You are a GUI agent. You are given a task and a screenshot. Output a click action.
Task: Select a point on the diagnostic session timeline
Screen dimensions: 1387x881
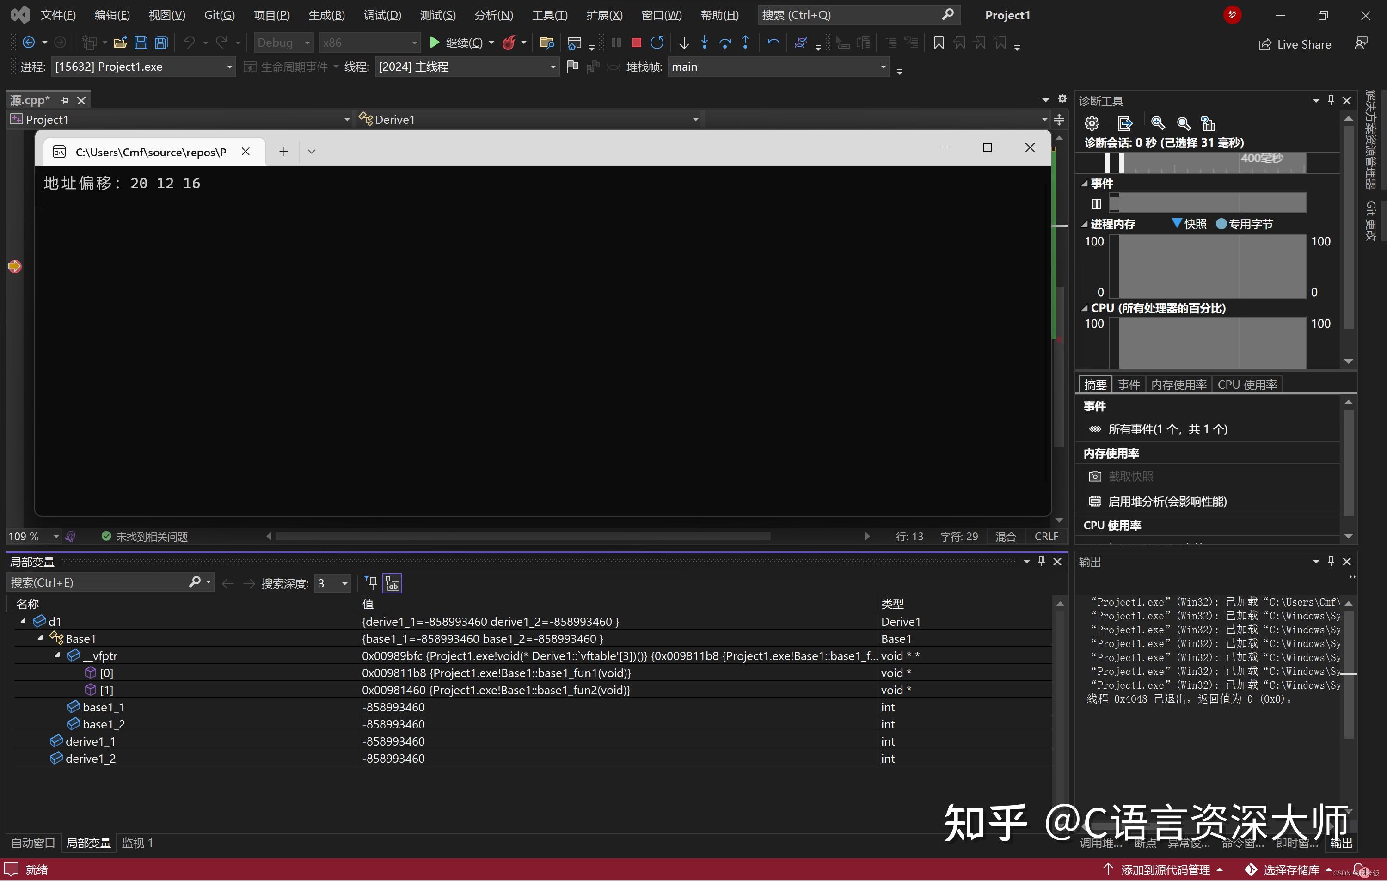point(1209,162)
